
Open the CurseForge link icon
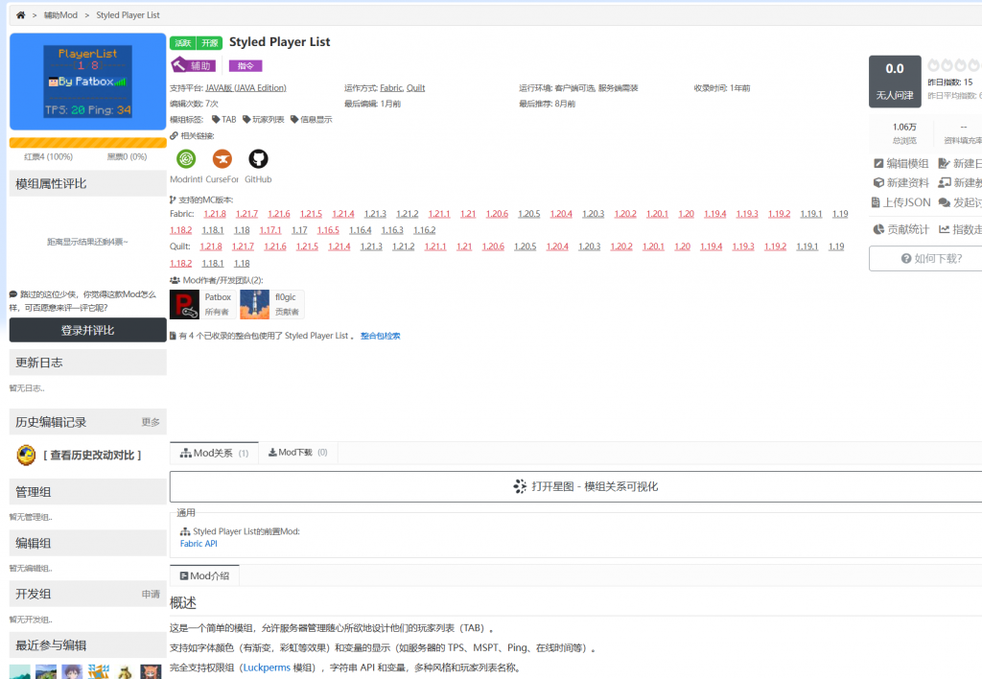(x=222, y=159)
